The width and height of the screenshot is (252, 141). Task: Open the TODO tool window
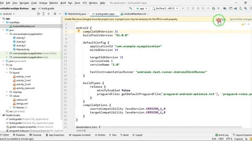5,135
